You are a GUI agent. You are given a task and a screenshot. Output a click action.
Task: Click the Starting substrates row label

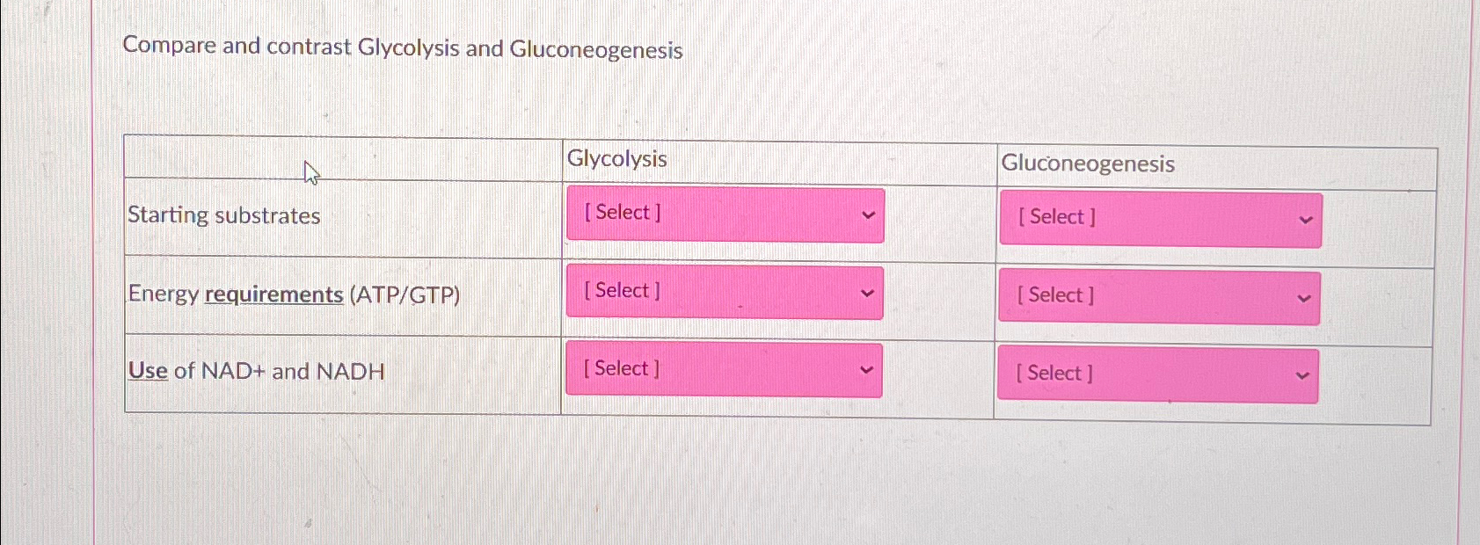[x=223, y=216]
